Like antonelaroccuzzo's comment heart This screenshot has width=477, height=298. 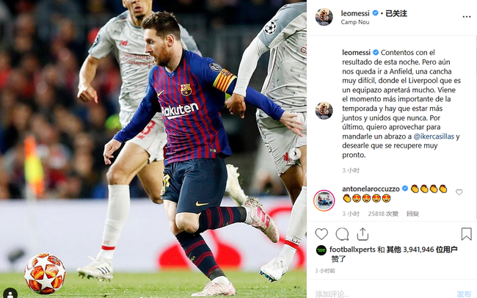(459, 192)
